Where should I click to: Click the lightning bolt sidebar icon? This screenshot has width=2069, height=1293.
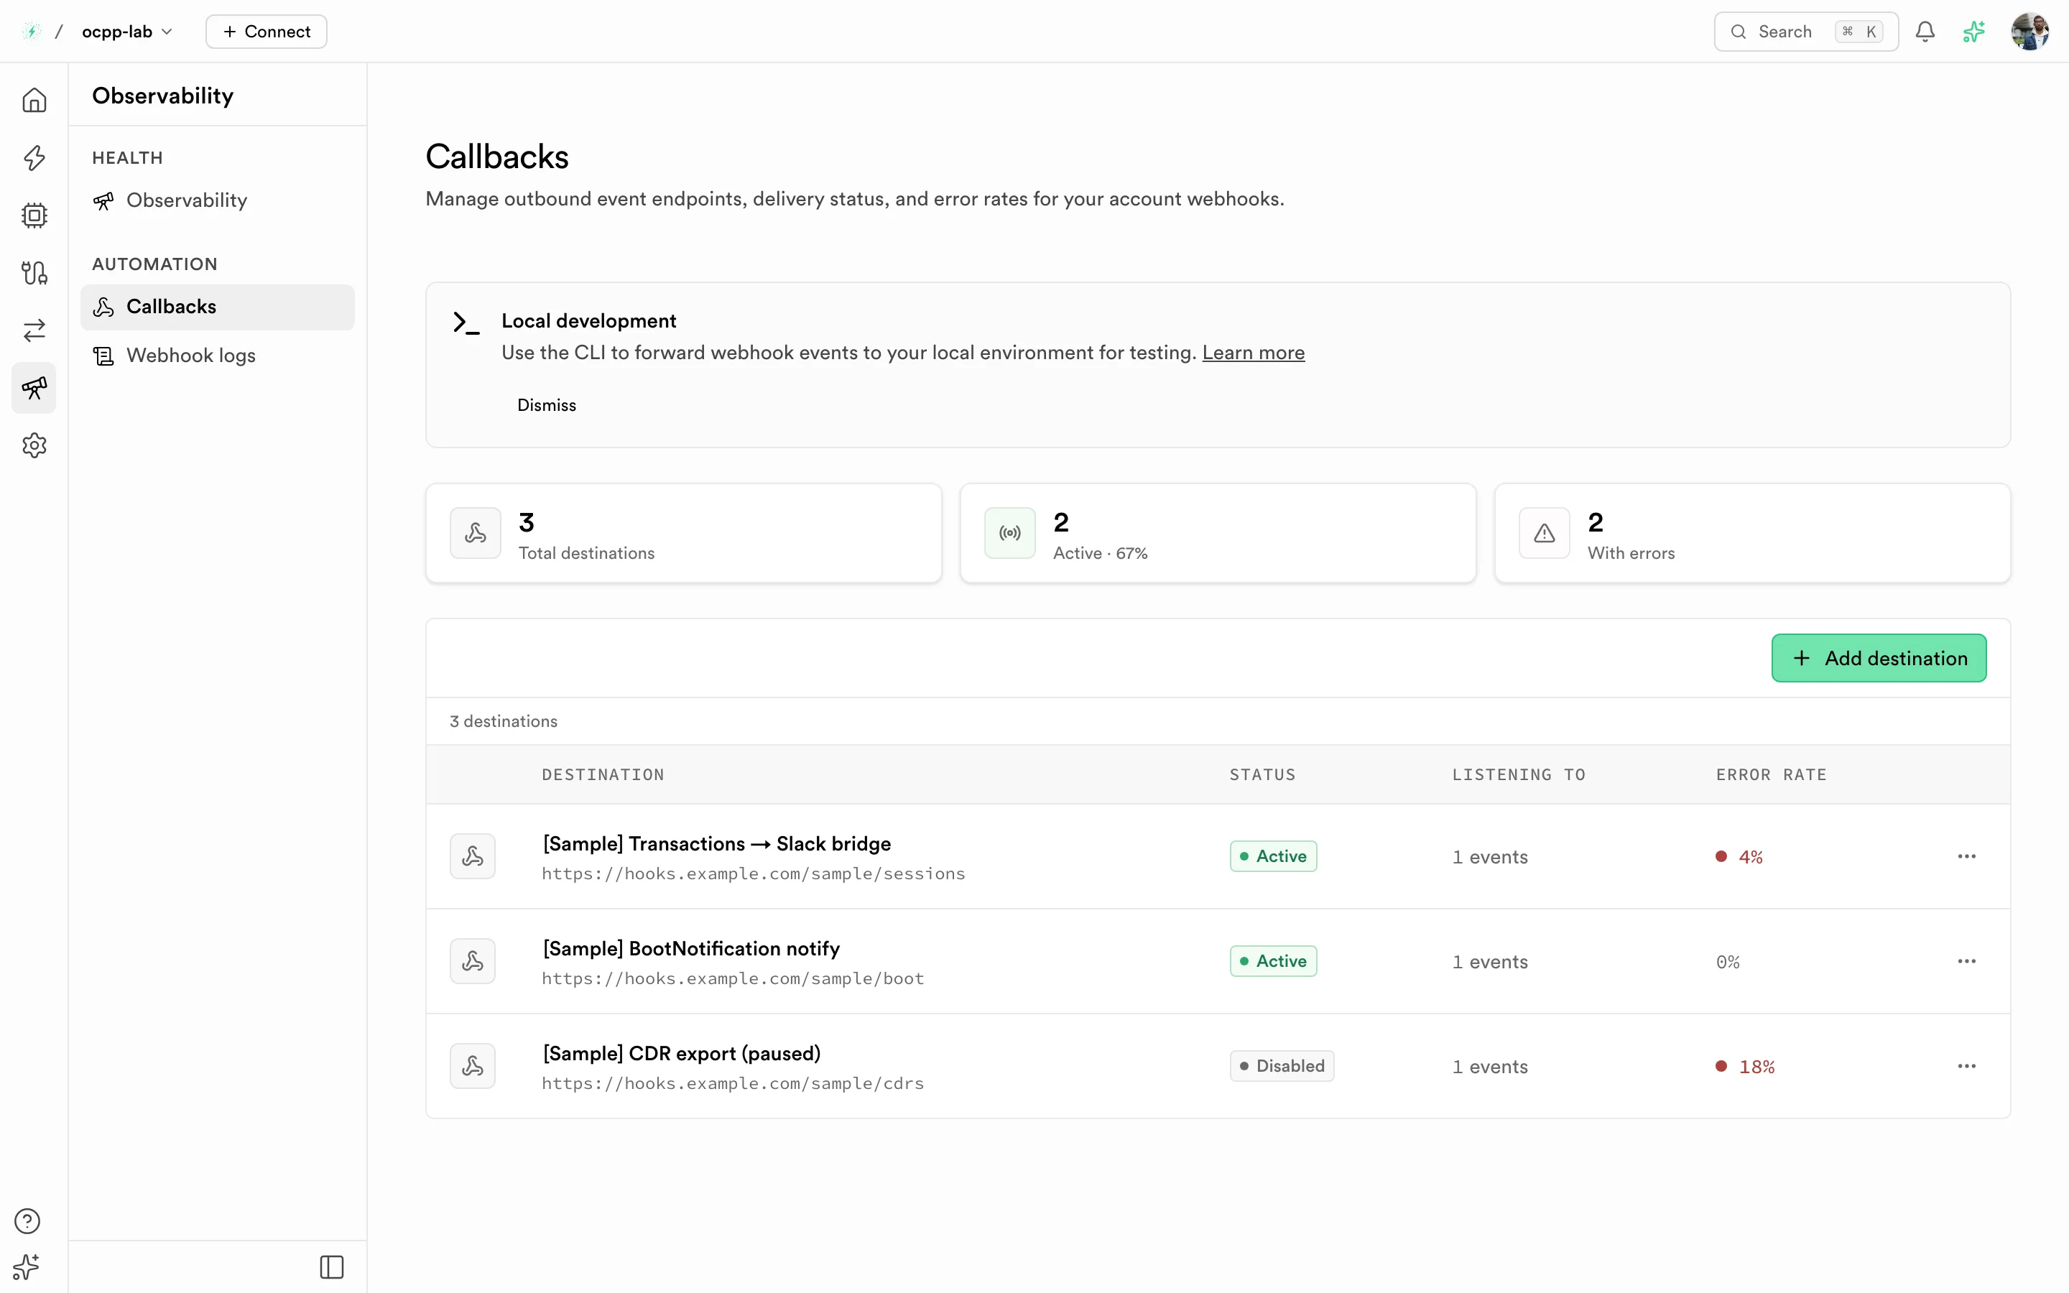34,157
